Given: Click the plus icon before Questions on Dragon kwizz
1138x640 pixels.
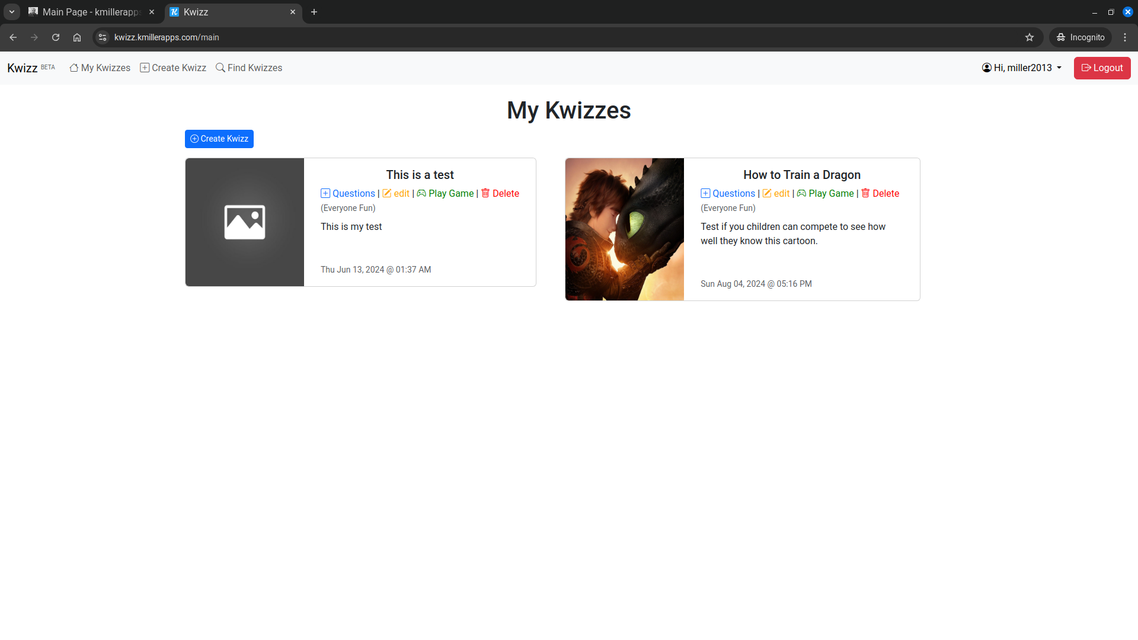Looking at the screenshot, I should 705,193.
